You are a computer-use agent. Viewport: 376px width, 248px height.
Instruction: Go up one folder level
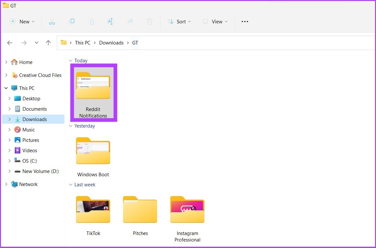click(x=48, y=43)
